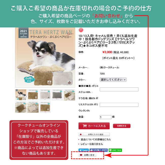The image size is (165, 165).
Task: Click the second blank material text field
Action: 119,105
